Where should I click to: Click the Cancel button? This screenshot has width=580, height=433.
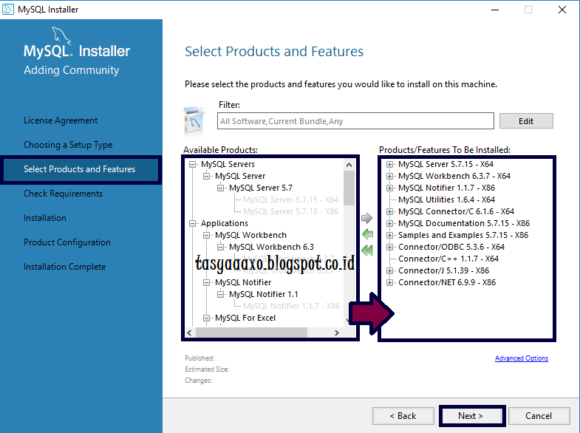539,416
